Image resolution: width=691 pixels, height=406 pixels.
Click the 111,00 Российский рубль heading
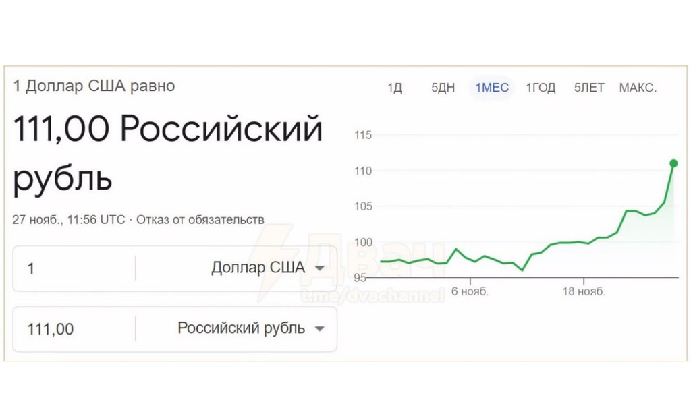[x=168, y=153]
